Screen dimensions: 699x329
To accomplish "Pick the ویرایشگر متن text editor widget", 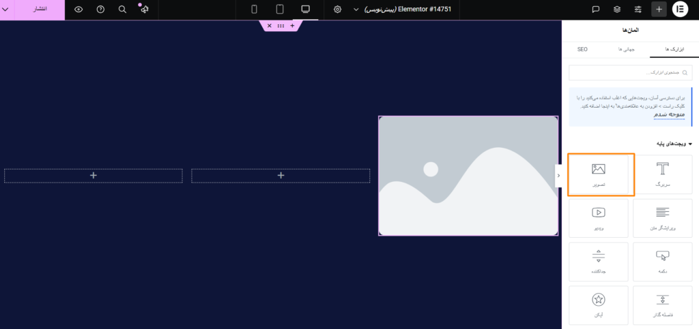I will (662, 218).
